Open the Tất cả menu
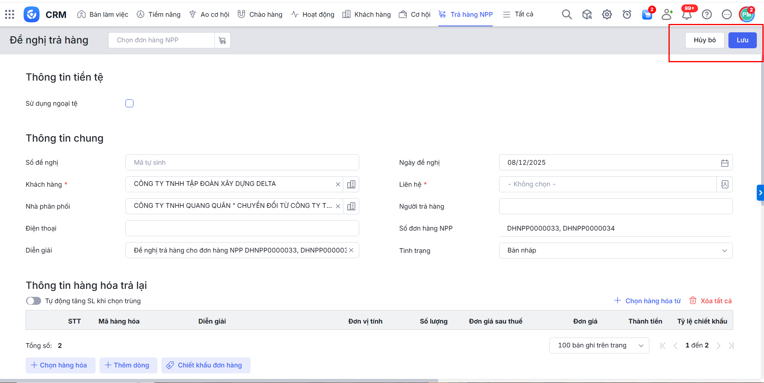764x383 pixels. [x=518, y=15]
